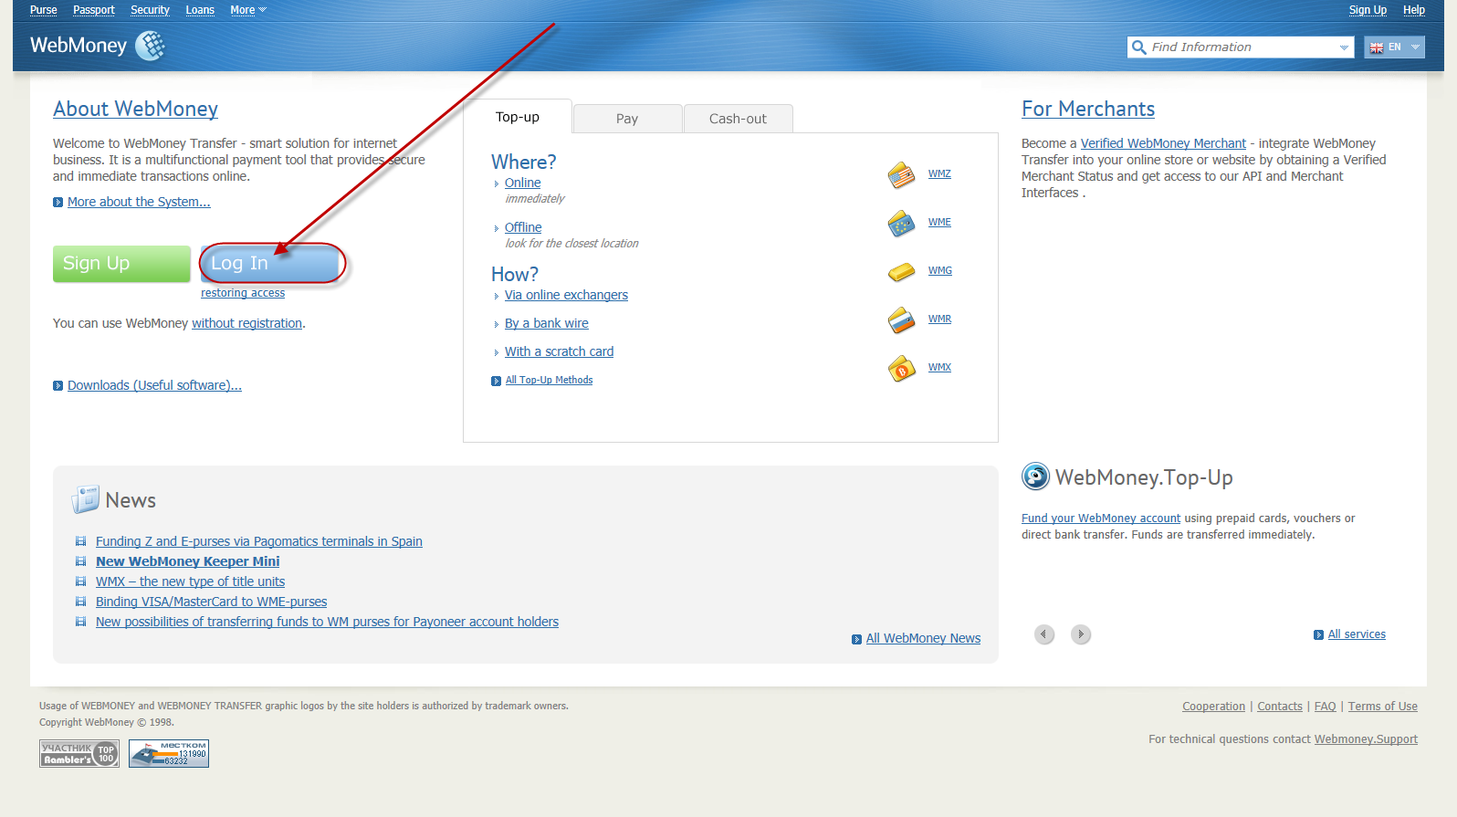Click news bullet icon beside New WebMoney Keeper Mini
This screenshot has height=817, width=1457.
click(80, 561)
